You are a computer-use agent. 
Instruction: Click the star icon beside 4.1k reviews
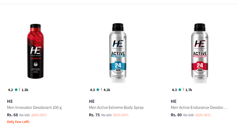coord(98,90)
